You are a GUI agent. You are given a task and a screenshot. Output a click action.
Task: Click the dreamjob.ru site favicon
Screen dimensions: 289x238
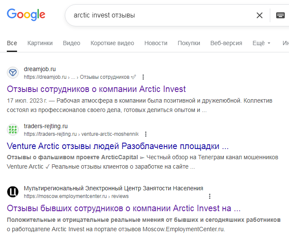click(13, 72)
